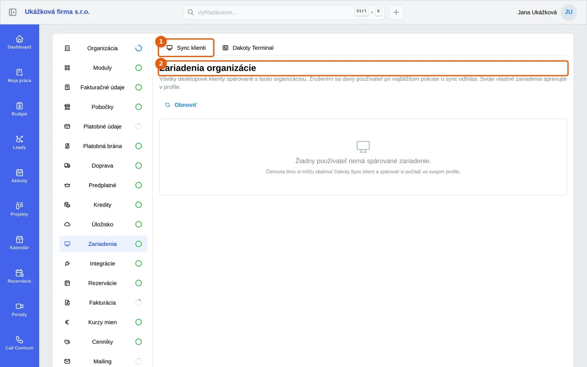Viewport: 587px width, 367px height.
Task: Open Dashboard from the home icon
Action: pyautogui.click(x=19, y=42)
